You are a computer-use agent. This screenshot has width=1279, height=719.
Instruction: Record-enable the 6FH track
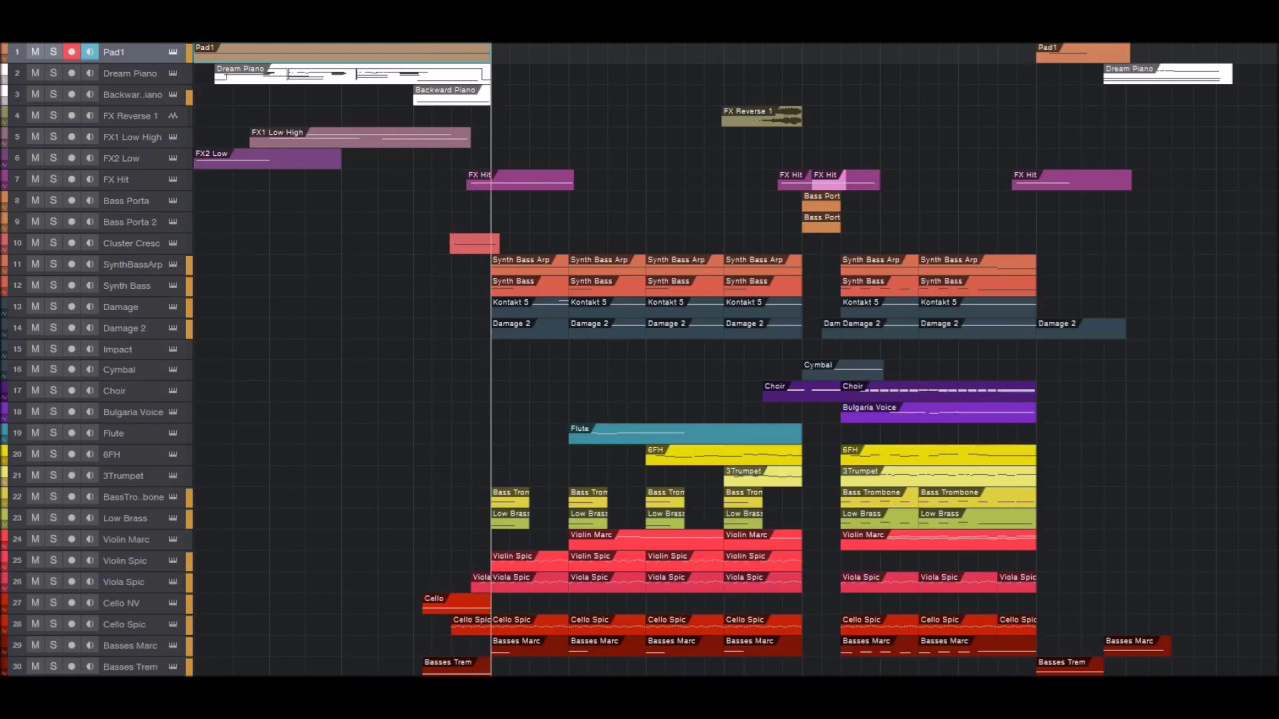click(71, 454)
